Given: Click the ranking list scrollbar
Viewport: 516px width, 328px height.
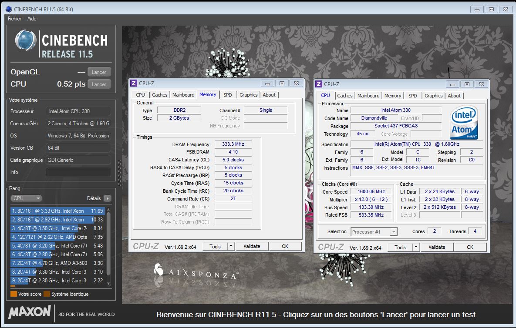Looking at the screenshot, I should (108, 247).
